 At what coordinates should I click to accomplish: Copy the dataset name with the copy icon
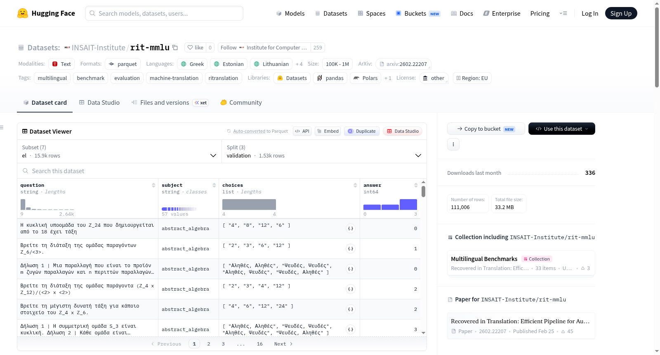[x=175, y=47]
